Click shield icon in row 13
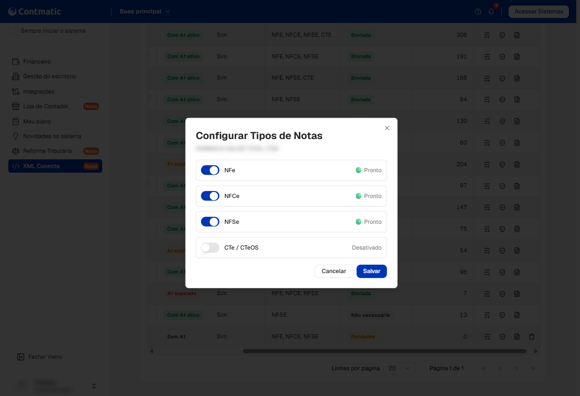 [502, 315]
